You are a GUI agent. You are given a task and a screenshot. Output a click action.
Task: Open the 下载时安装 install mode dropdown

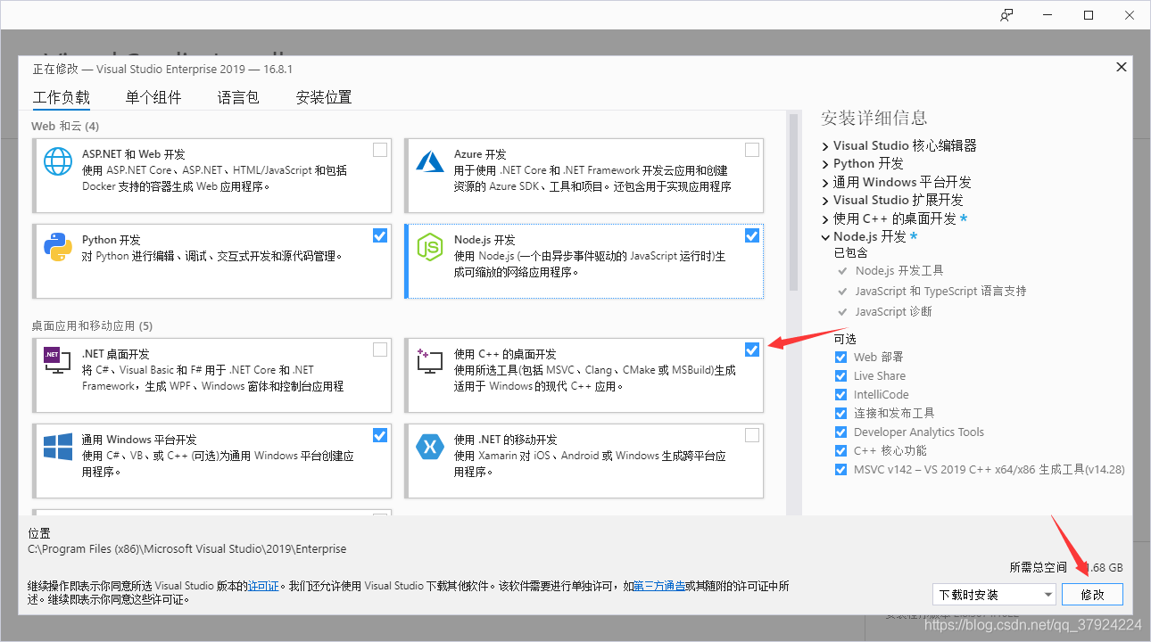995,594
